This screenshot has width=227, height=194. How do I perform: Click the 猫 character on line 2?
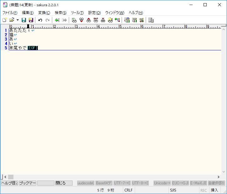11,35
